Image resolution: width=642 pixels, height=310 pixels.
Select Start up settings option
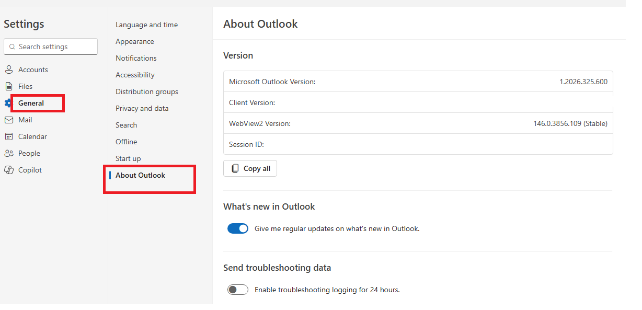(x=128, y=158)
